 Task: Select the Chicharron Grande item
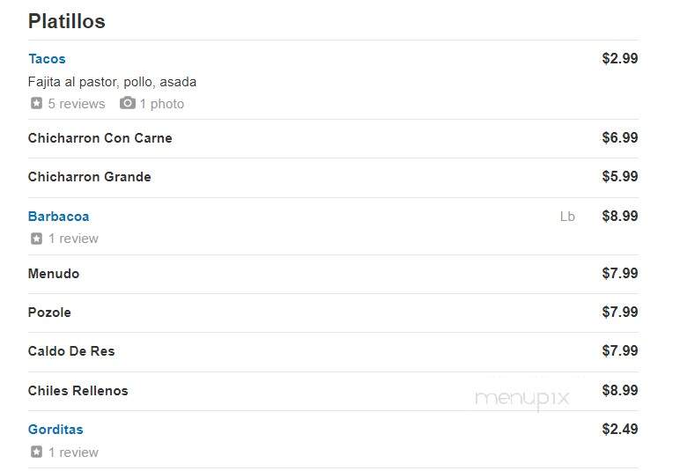90,177
